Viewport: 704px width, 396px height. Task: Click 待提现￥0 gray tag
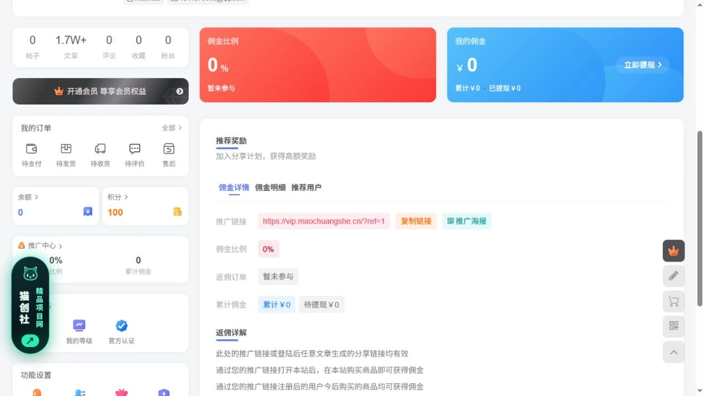pyautogui.click(x=321, y=305)
